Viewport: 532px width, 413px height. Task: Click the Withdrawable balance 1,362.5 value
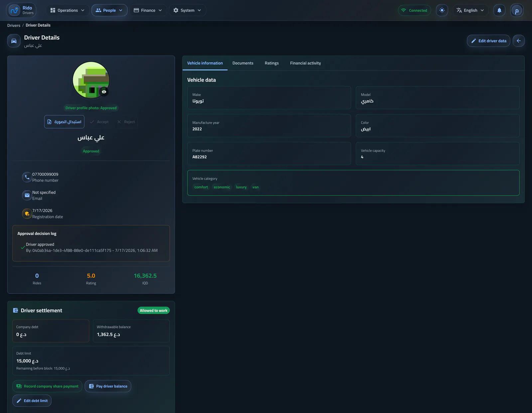pos(108,334)
